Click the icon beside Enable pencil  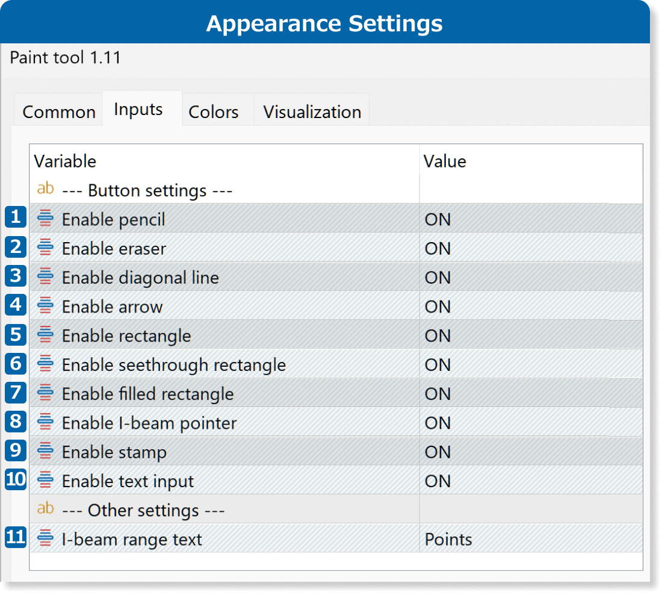[46, 219]
